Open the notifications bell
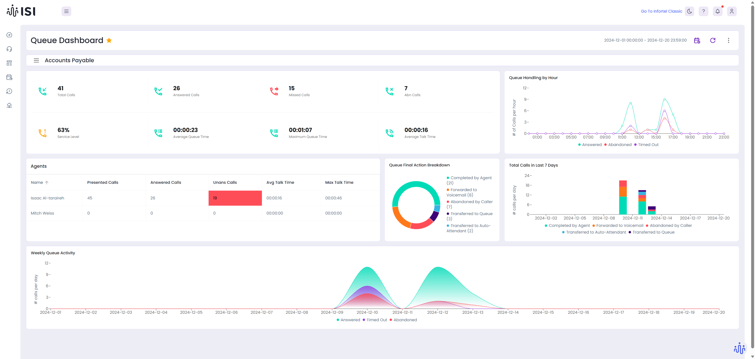Viewport: 755px width, 359px height. click(718, 11)
